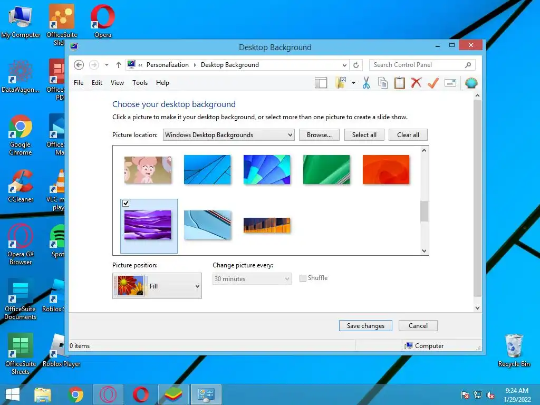This screenshot has width=540, height=405.
Task: Expand the address bar history dropdown
Action: 344,65
